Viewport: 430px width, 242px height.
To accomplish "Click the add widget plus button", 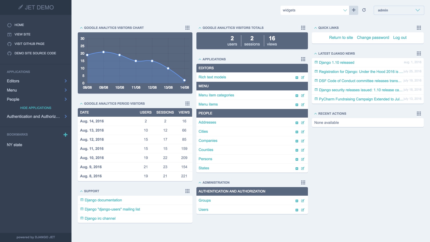I will (354, 10).
